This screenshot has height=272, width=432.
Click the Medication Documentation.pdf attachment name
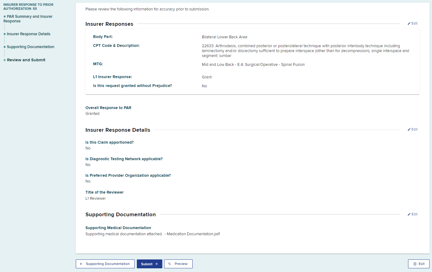pyautogui.click(x=193, y=234)
